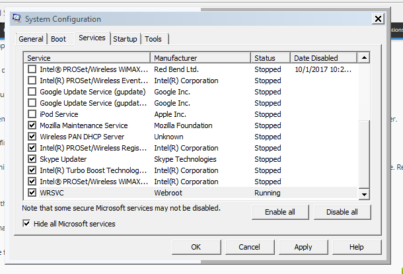Close the System Configuration dialog
This screenshot has width=403, height=274.
tap(378, 18)
